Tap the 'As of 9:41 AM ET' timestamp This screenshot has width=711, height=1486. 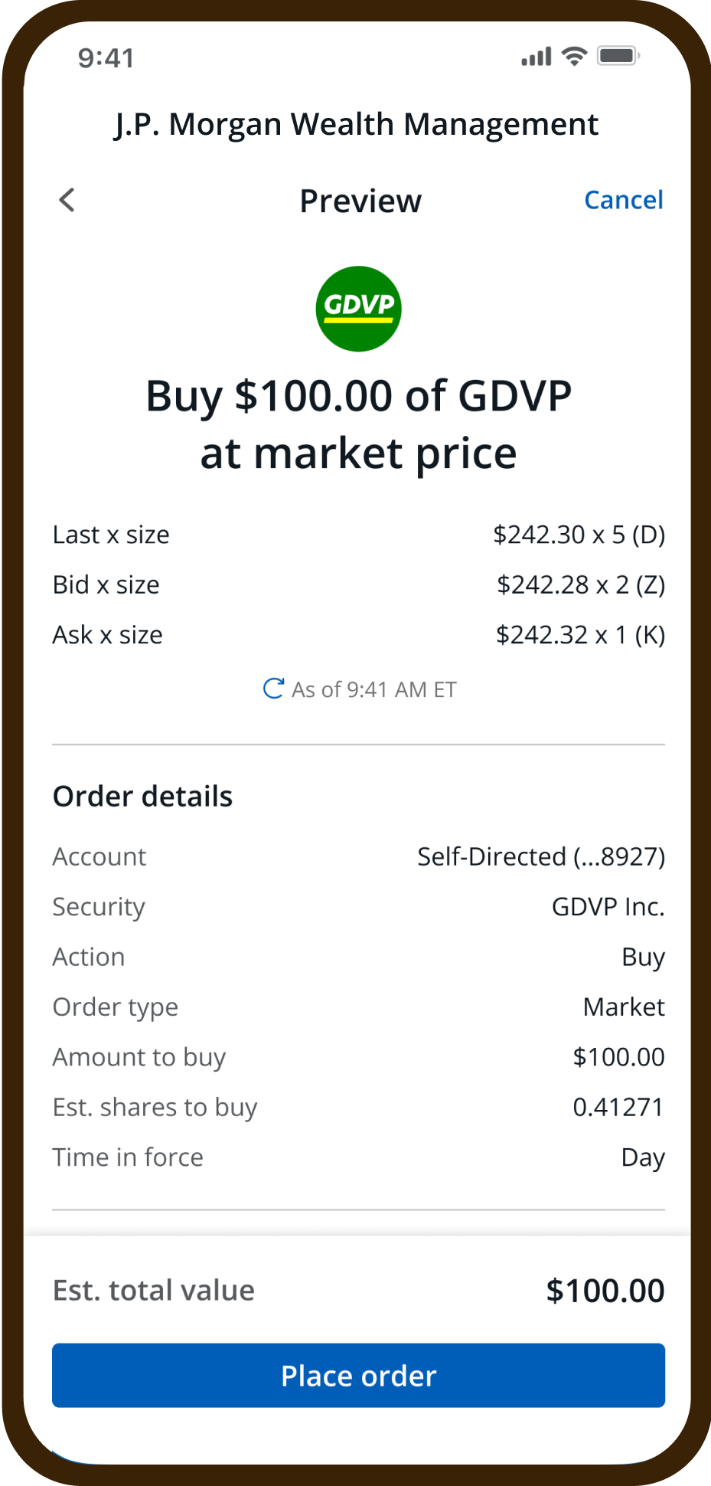(x=373, y=689)
